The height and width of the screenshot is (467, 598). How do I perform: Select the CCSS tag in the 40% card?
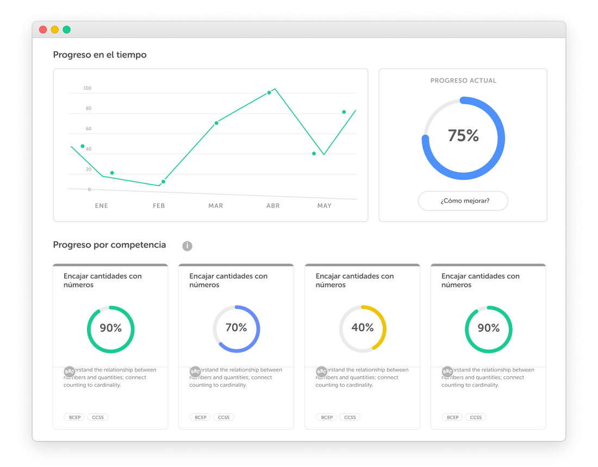(350, 417)
